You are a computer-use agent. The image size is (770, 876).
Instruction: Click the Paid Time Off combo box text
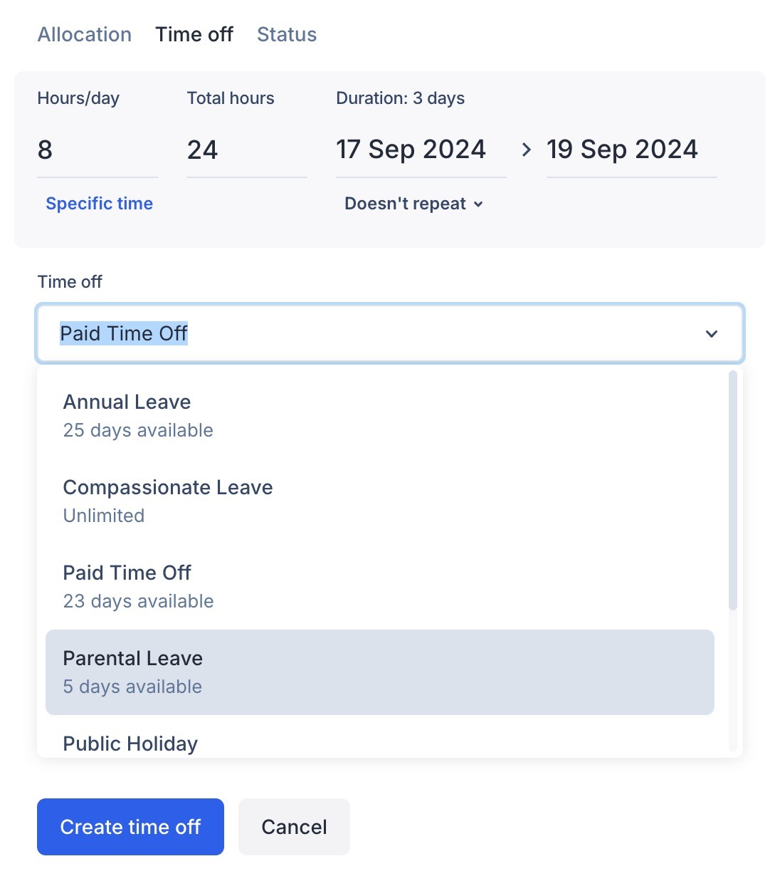tap(124, 334)
